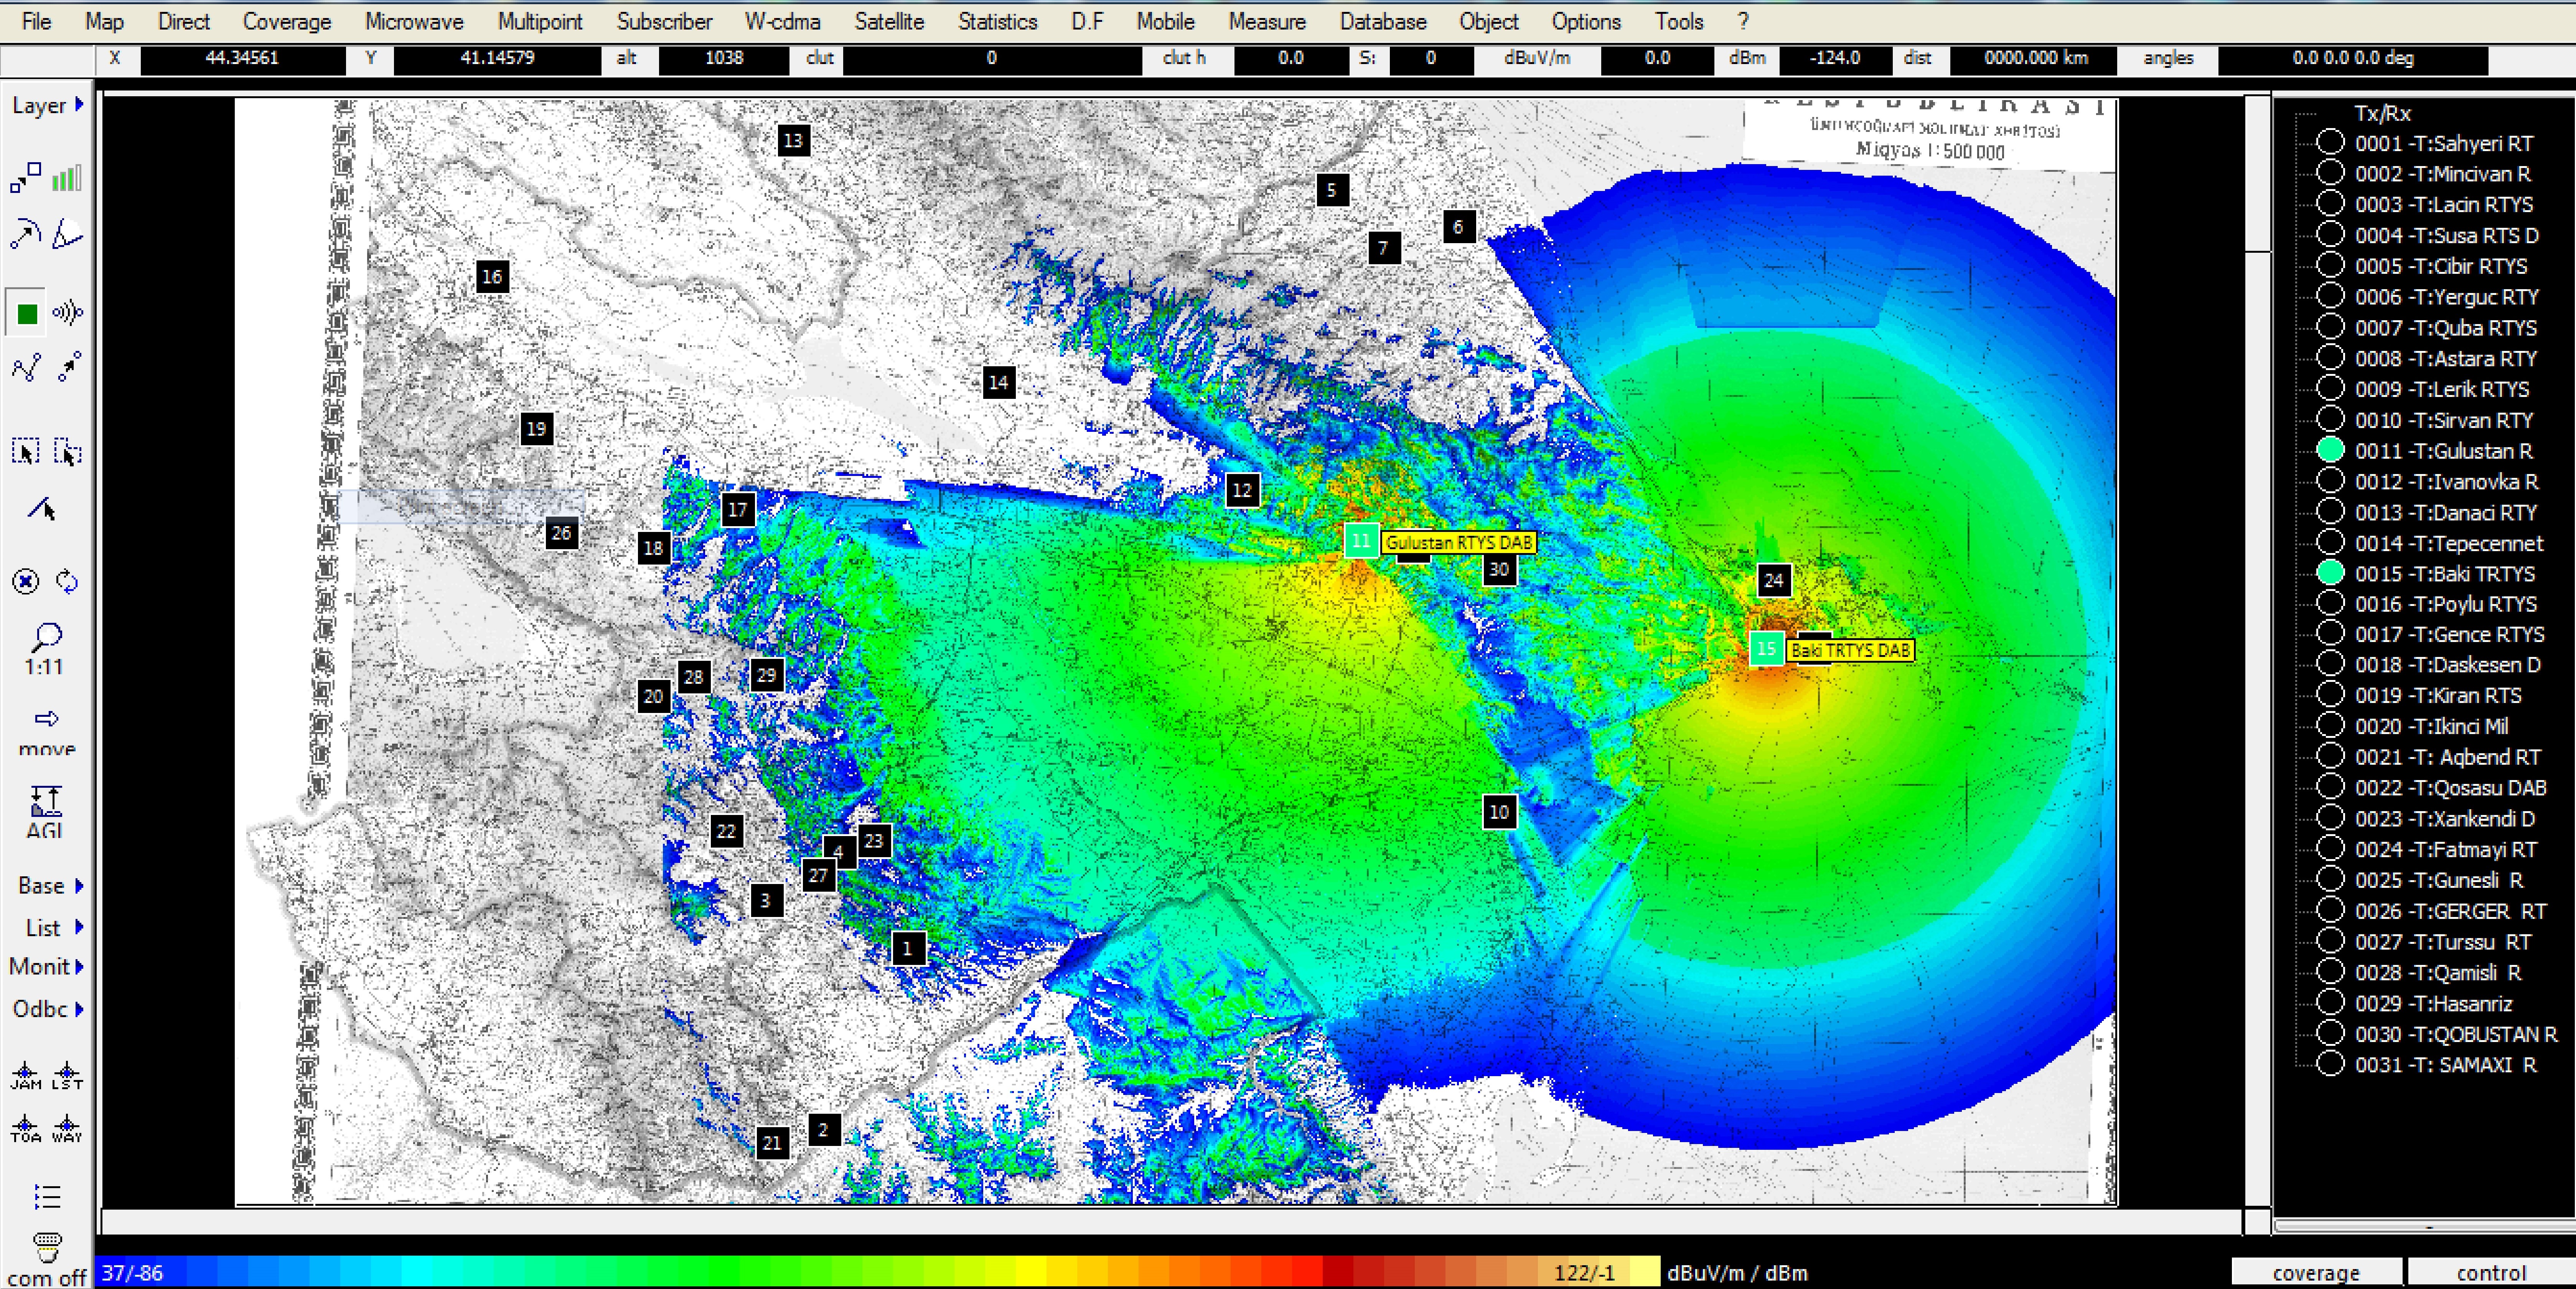Select the radio wave propagation tool
This screenshot has width=2576, height=1289.
click(x=67, y=313)
